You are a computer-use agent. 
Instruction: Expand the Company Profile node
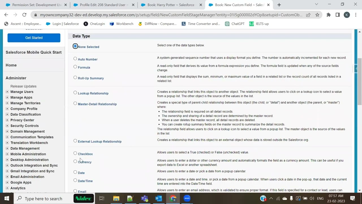(x=7, y=109)
